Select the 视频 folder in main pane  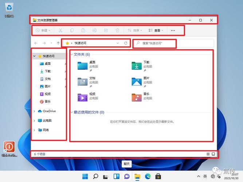pyautogui.click(x=88, y=97)
